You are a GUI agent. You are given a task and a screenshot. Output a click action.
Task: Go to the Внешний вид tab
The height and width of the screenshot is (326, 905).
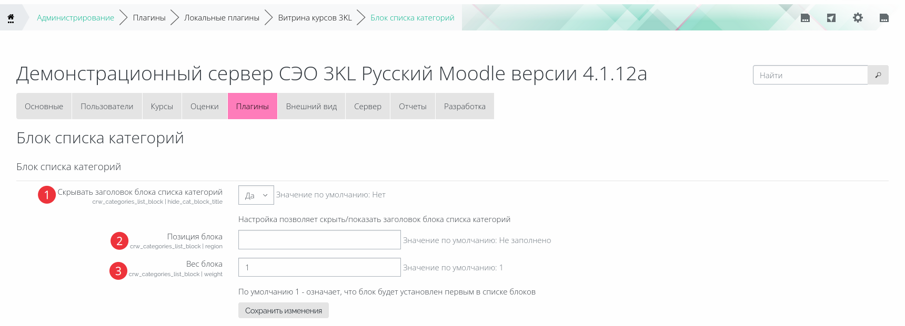click(x=311, y=106)
